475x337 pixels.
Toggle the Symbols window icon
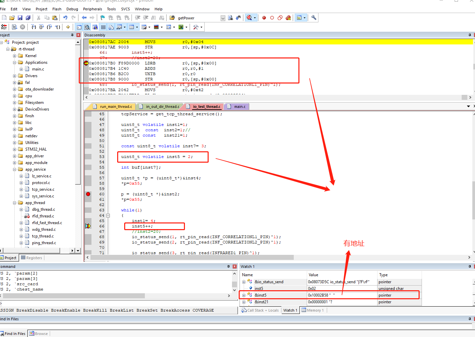click(95, 27)
